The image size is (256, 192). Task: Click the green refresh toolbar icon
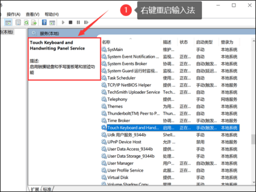tap(26, 22)
